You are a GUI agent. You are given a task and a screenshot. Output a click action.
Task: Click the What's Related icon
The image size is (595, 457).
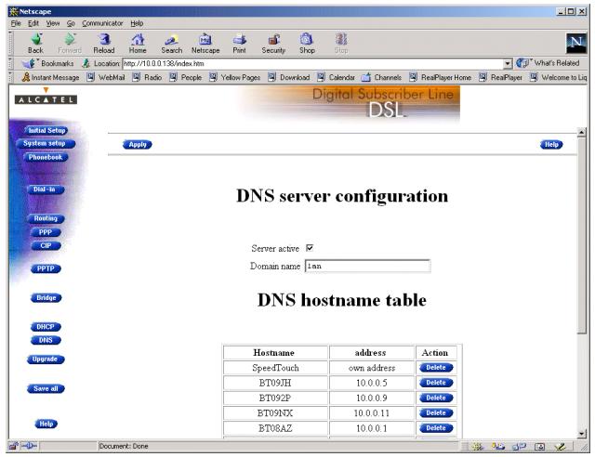point(522,63)
